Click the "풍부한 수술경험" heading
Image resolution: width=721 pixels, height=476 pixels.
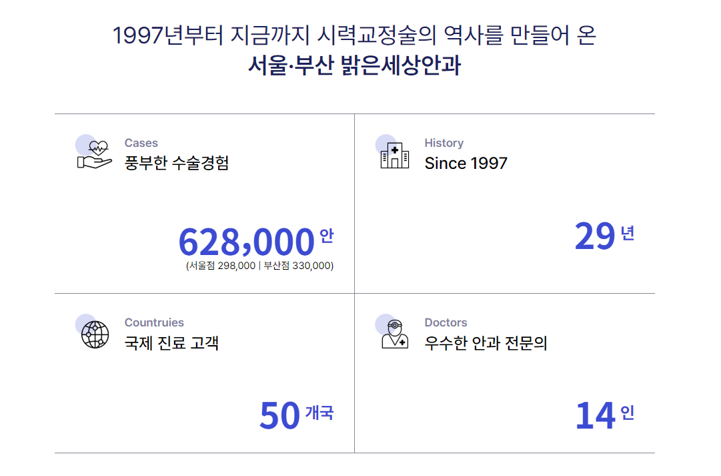pyautogui.click(x=177, y=164)
